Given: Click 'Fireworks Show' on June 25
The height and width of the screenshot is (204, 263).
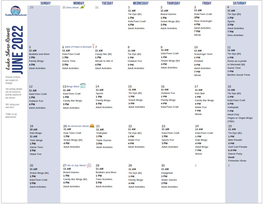Looking at the screenshot, I should (x=237, y=161).
